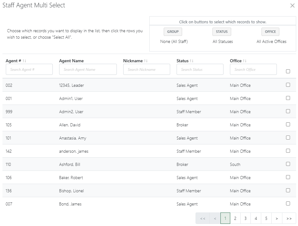298x226 pixels.
Task: Open the STATUS record filter
Action: coord(221,32)
